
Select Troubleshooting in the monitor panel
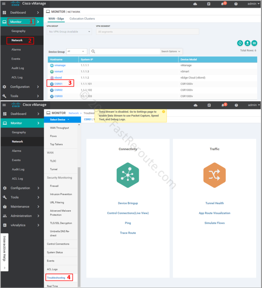pos(57,278)
